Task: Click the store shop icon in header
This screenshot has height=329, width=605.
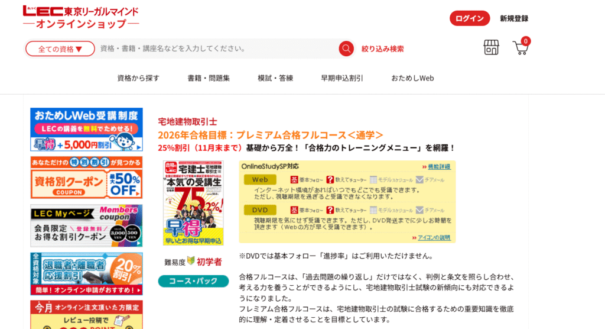Action: 491,48
